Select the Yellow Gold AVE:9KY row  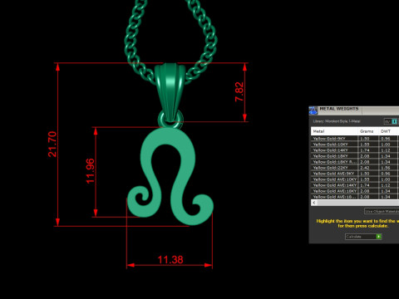[355, 174]
